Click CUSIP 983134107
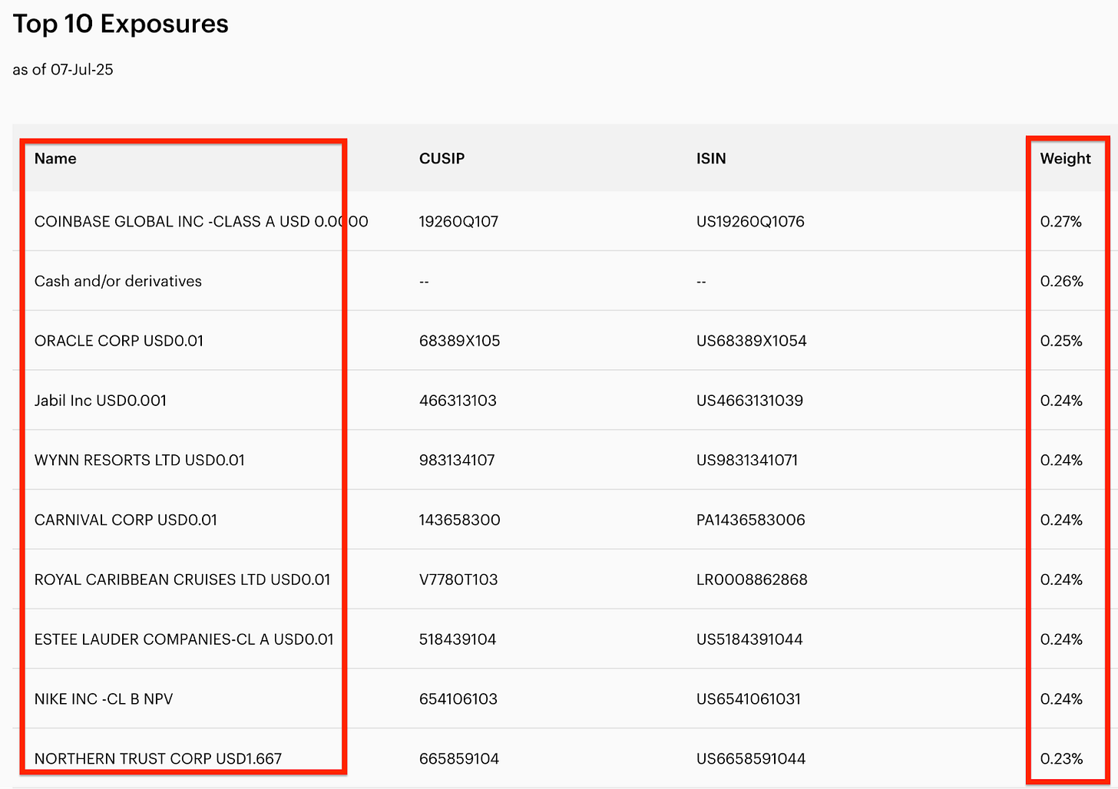The width and height of the screenshot is (1118, 789). (x=457, y=460)
